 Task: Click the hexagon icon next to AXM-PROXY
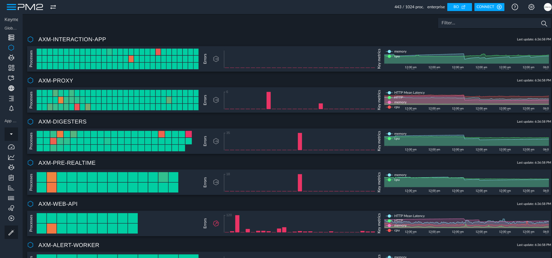point(30,80)
